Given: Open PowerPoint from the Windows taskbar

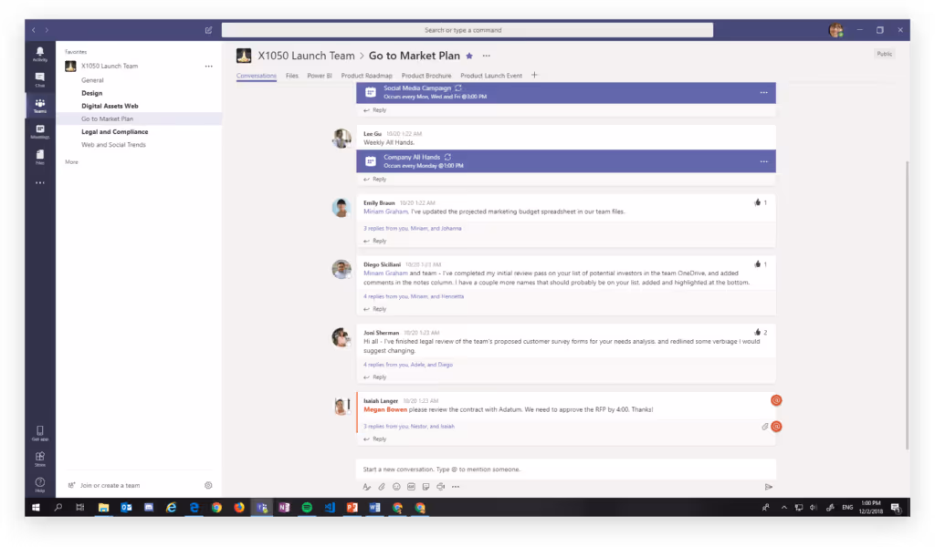Looking at the screenshot, I should click(352, 508).
